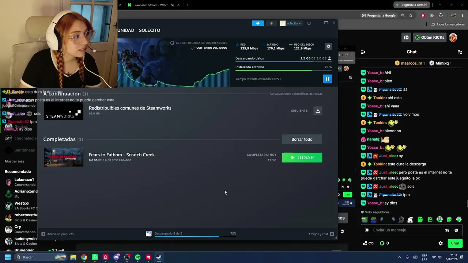Open Chrome extensions puzzle icon
468x263 pixels.
point(440,15)
